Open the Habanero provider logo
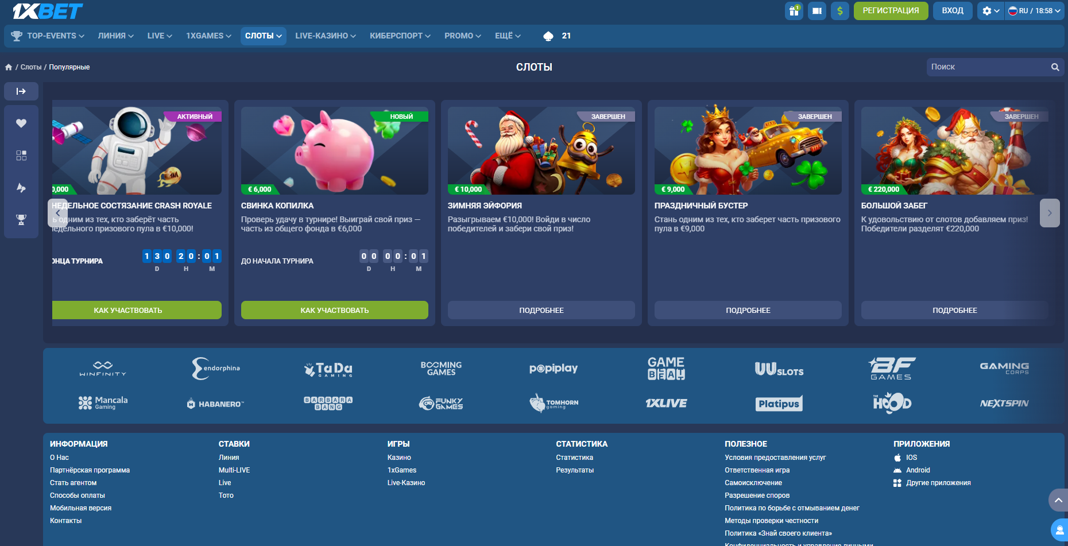This screenshot has height=546, width=1068. pyautogui.click(x=215, y=404)
